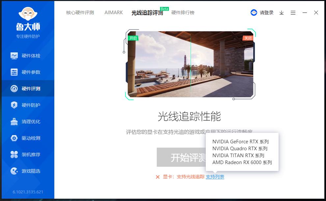This screenshot has width=326, height=201.
Task: Open the 硬件防护 hardware protection tool
Action: (x=28, y=105)
